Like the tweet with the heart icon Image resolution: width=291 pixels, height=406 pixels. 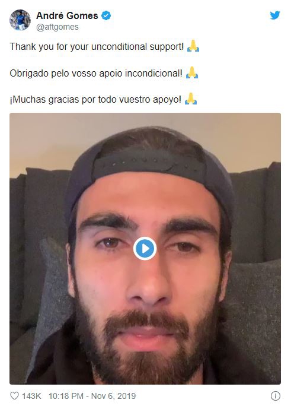click(14, 396)
